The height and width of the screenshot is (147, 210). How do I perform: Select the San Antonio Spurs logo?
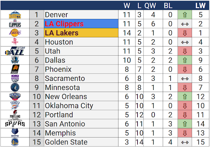tap(15, 123)
